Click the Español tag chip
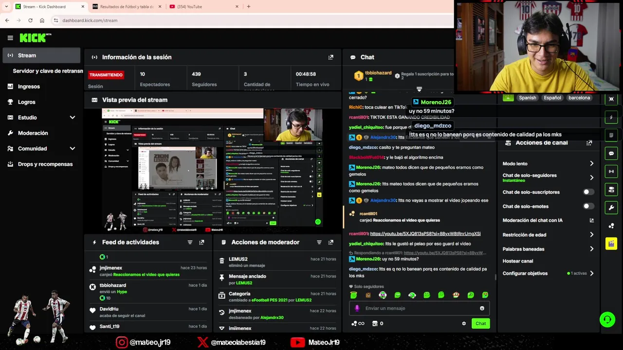 [x=552, y=98]
